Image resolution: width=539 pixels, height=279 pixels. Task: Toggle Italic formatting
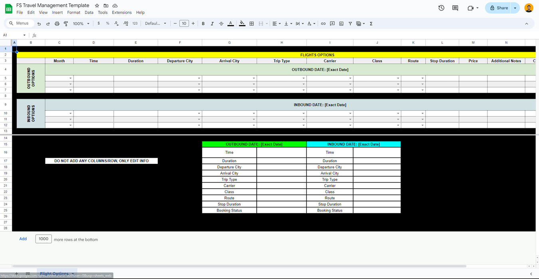point(212,24)
